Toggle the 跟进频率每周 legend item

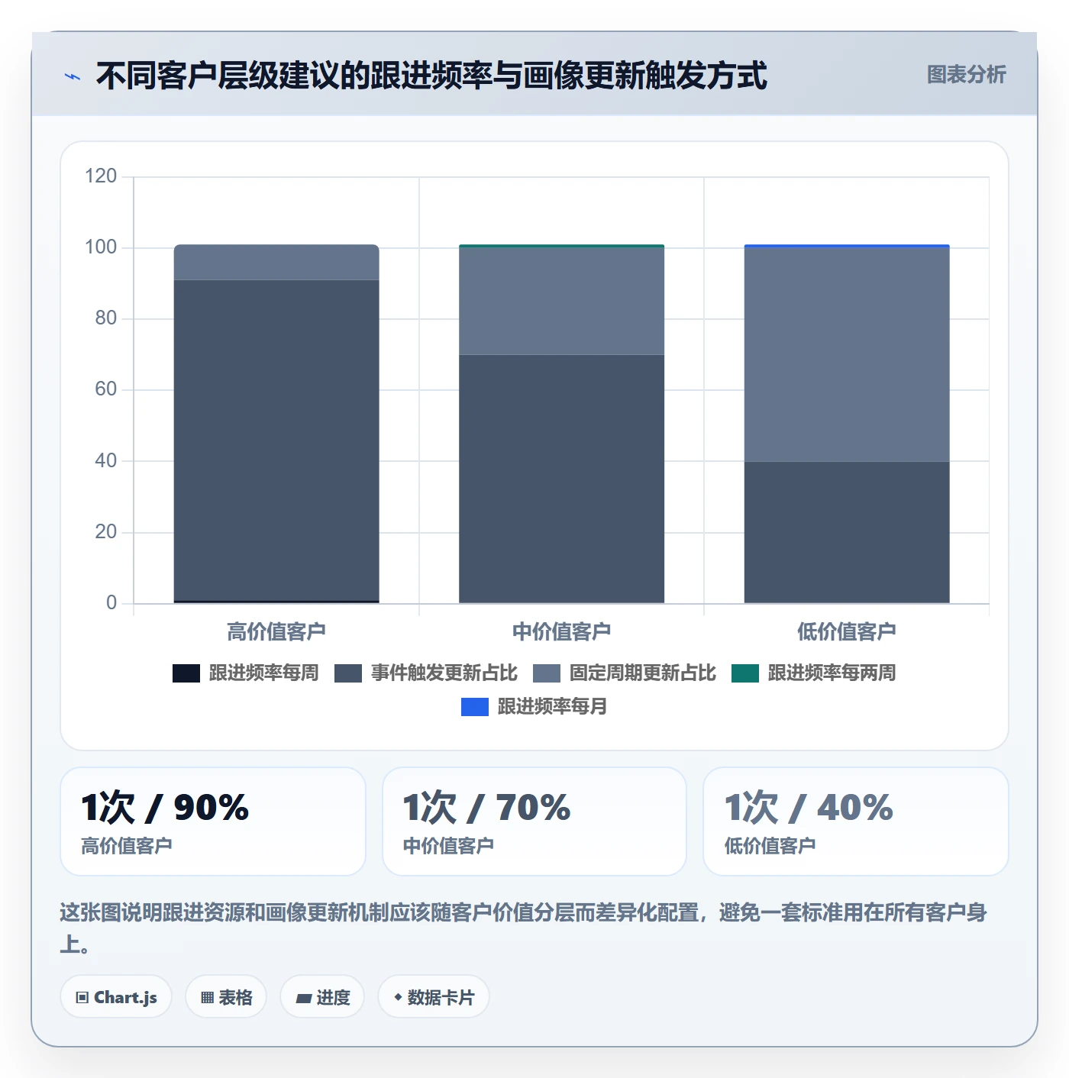pos(245,673)
